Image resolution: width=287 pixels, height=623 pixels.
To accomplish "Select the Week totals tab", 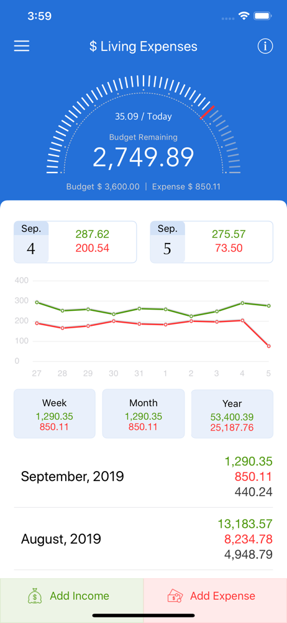I will coord(54,414).
